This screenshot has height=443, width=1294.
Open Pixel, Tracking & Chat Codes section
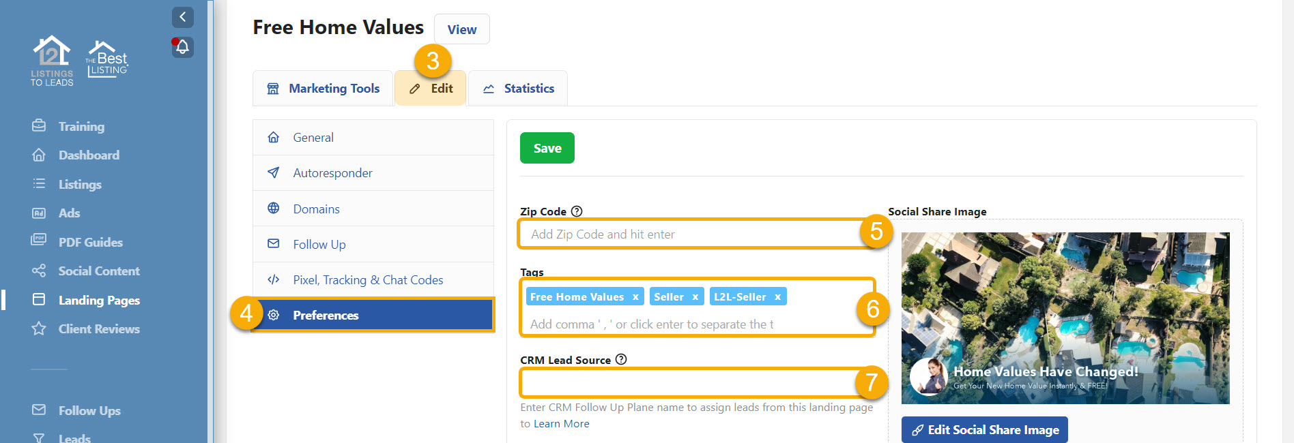click(368, 280)
